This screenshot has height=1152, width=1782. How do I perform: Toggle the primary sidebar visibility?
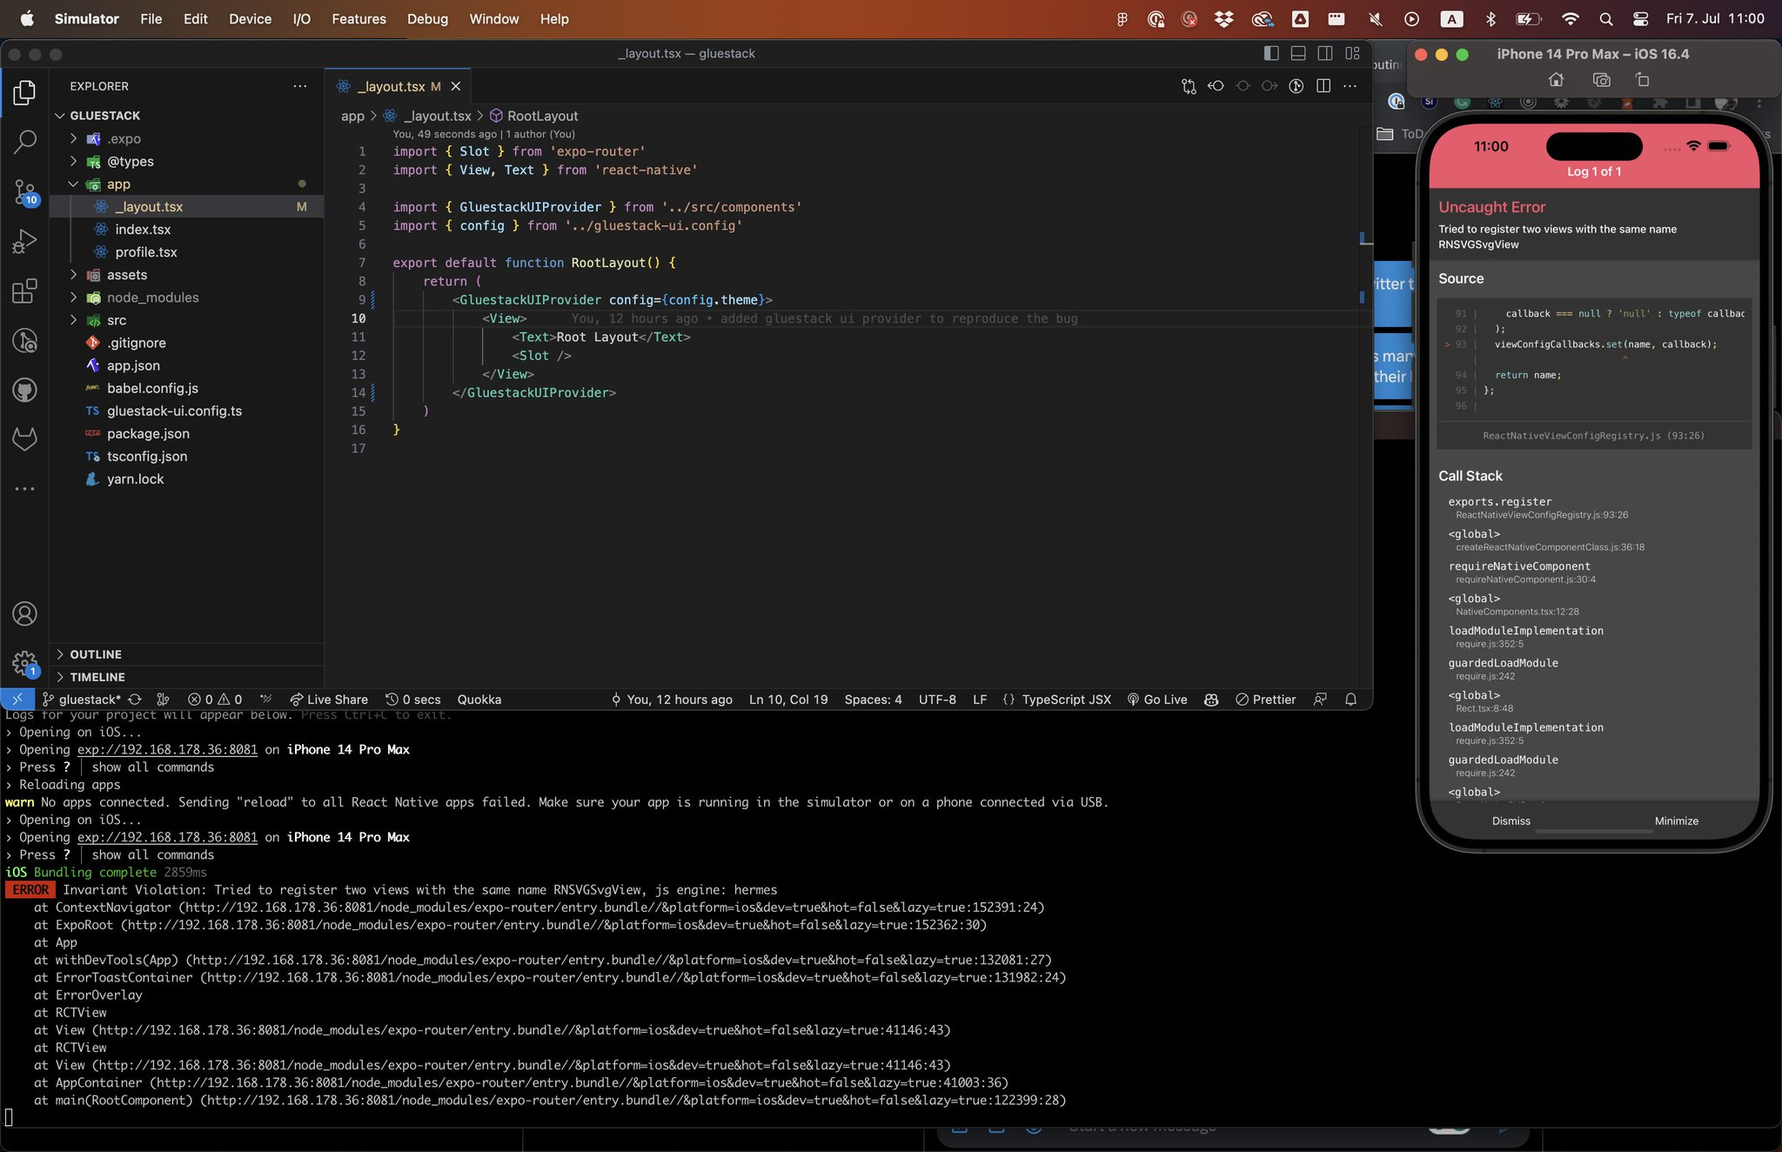pos(1270,53)
